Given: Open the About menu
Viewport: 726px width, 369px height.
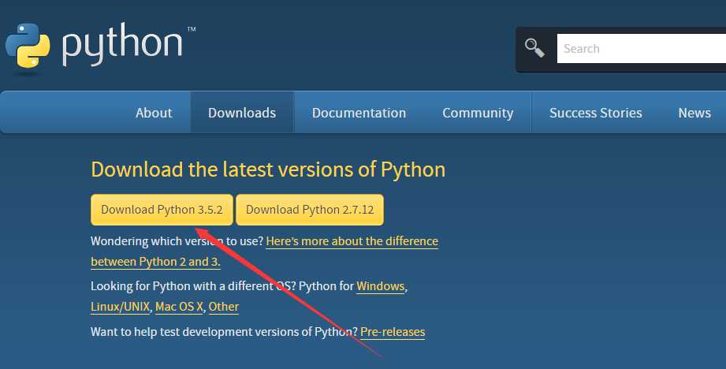Looking at the screenshot, I should (x=154, y=113).
